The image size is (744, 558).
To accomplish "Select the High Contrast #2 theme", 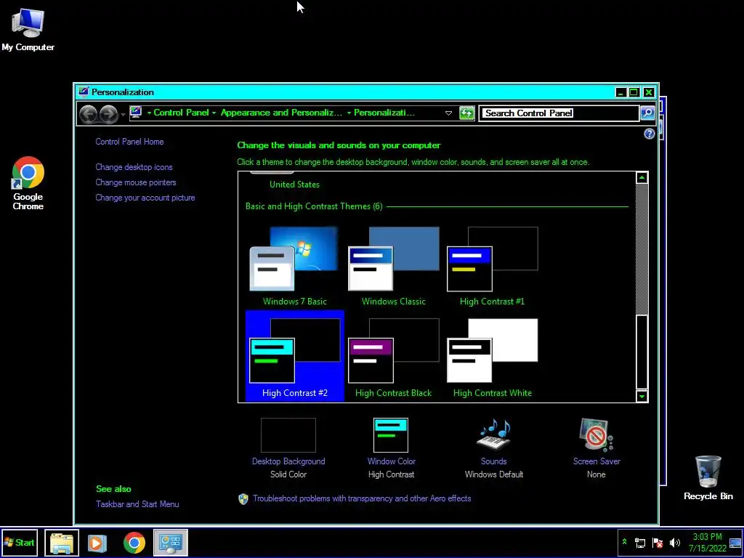I will coord(295,356).
